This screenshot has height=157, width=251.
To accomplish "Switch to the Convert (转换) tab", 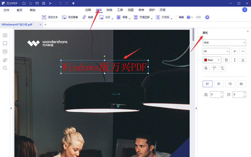I will pos(109,10).
